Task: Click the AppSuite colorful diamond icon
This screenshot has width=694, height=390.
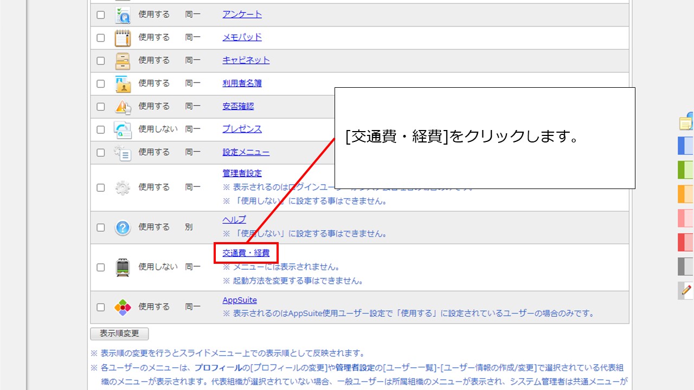Action: [x=123, y=307]
